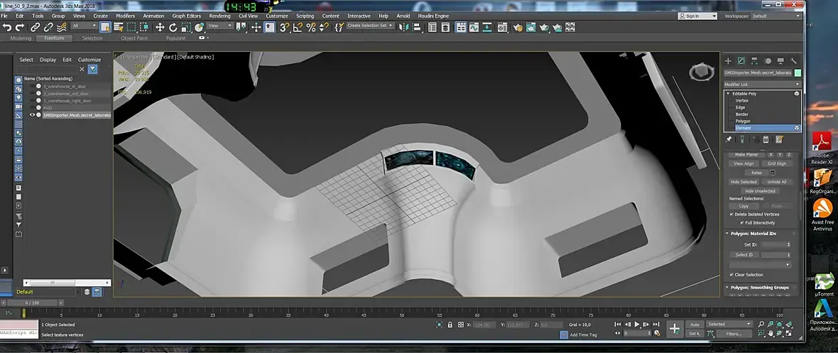
Task: Open the Create tab in command panel
Action: [728, 61]
